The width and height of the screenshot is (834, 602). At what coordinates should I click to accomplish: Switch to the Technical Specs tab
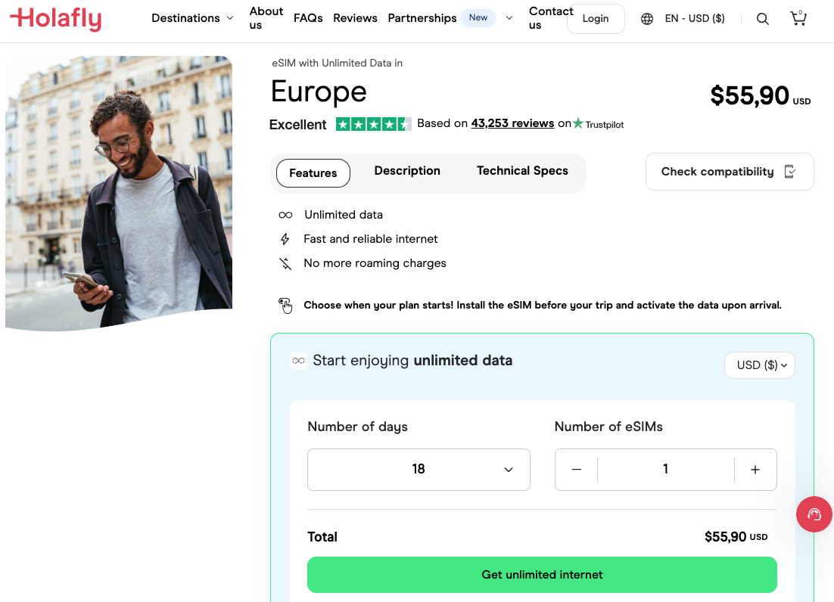tap(522, 171)
